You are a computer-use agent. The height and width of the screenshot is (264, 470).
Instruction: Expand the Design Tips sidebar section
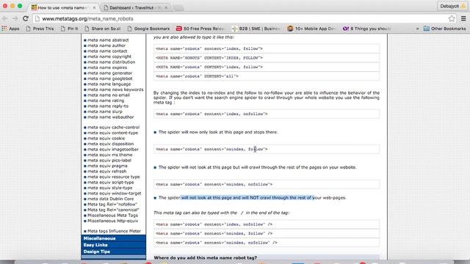[x=113, y=252]
